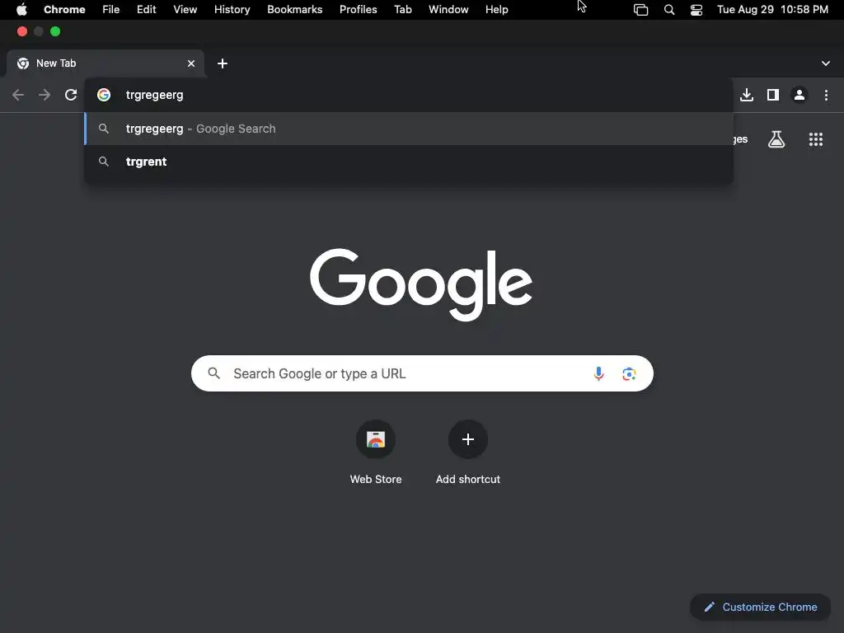Image resolution: width=844 pixels, height=633 pixels.
Task: Open the Help menu
Action: pos(497,10)
